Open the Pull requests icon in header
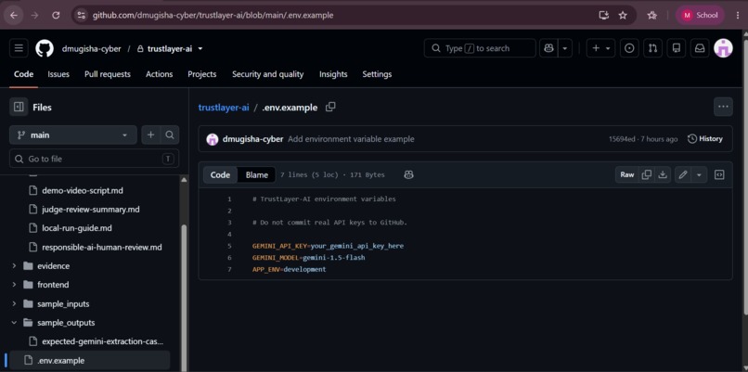The image size is (748, 372). tap(652, 48)
